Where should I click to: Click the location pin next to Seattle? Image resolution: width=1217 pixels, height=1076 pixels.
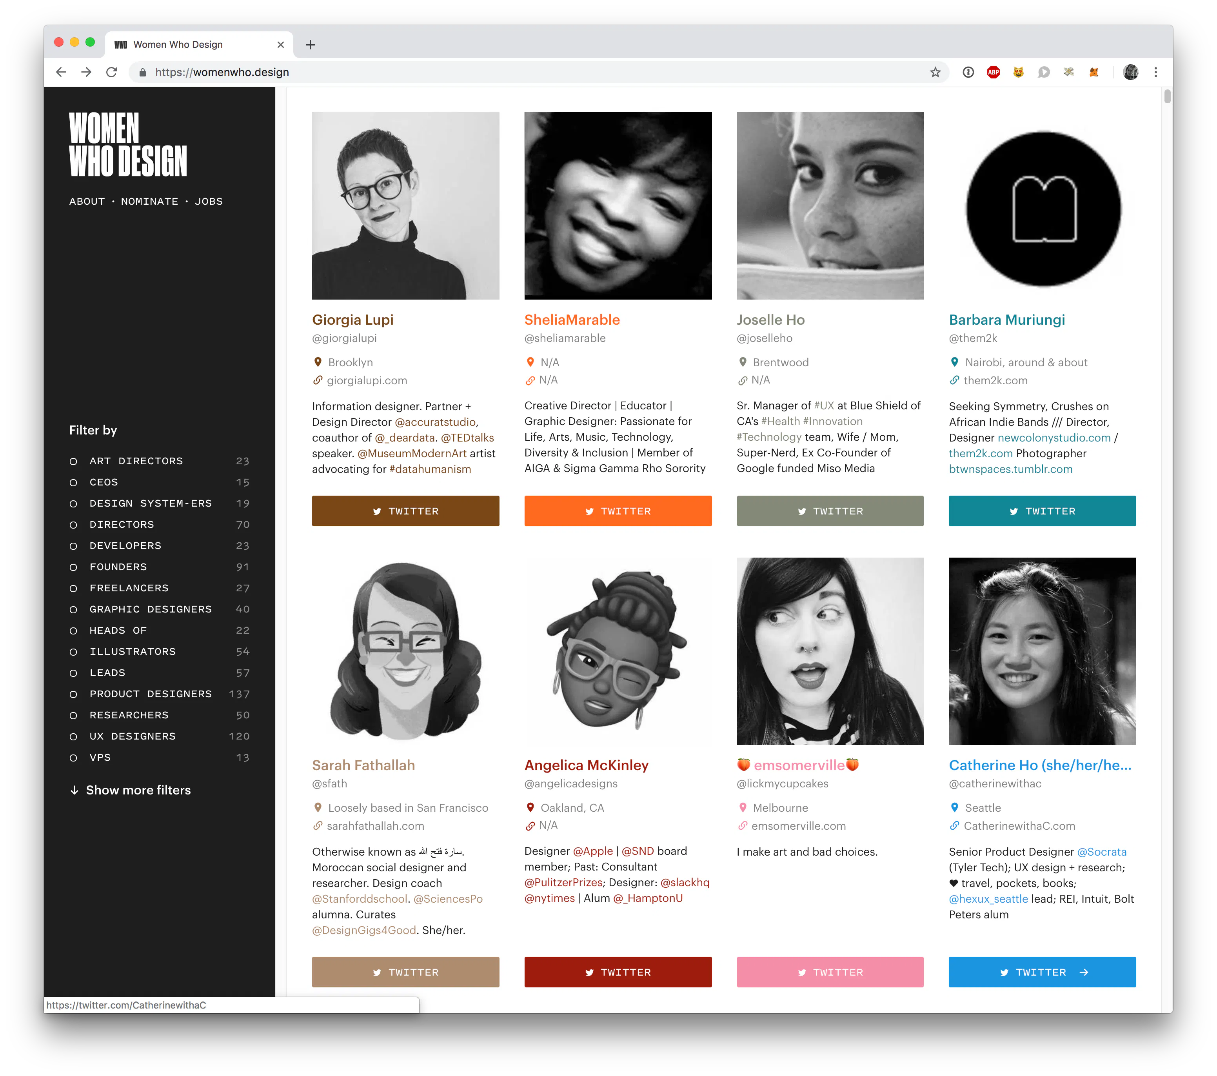tap(954, 807)
